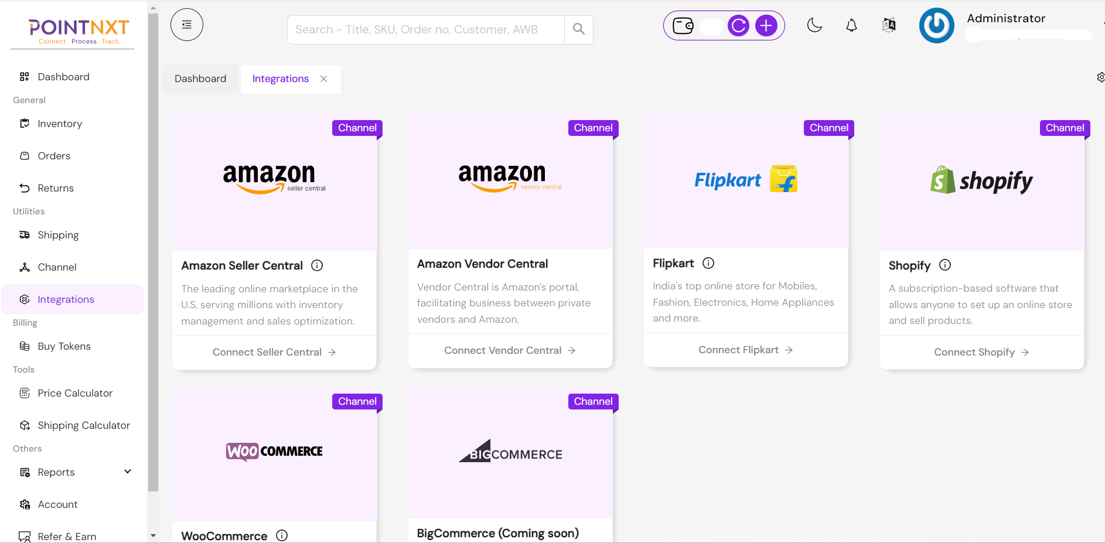The width and height of the screenshot is (1105, 543).
Task: Expand the Reports section in the sidebar
Action: coord(127,472)
